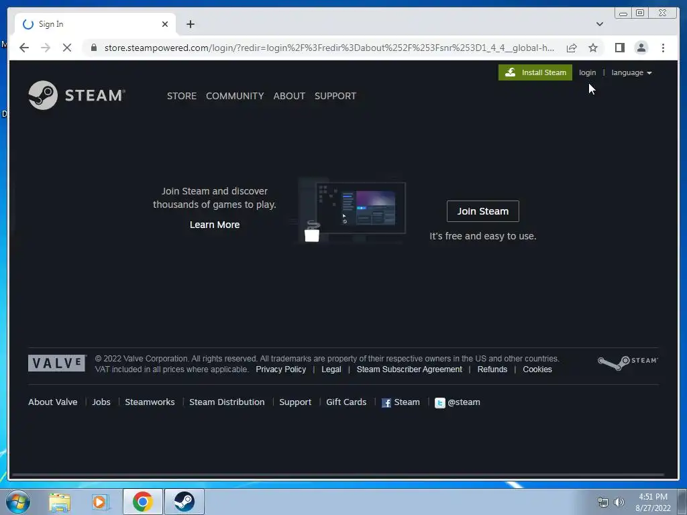Image resolution: width=687 pixels, height=515 pixels.
Task: Click the padlock site info icon
Action: tap(94, 48)
